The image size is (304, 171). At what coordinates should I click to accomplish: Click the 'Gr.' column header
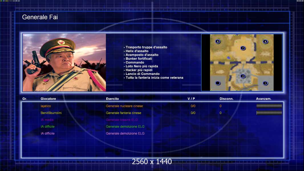[25, 99]
